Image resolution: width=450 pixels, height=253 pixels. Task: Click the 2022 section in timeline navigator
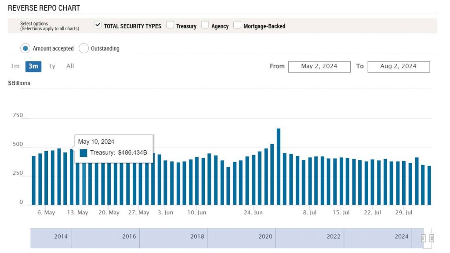333,237
